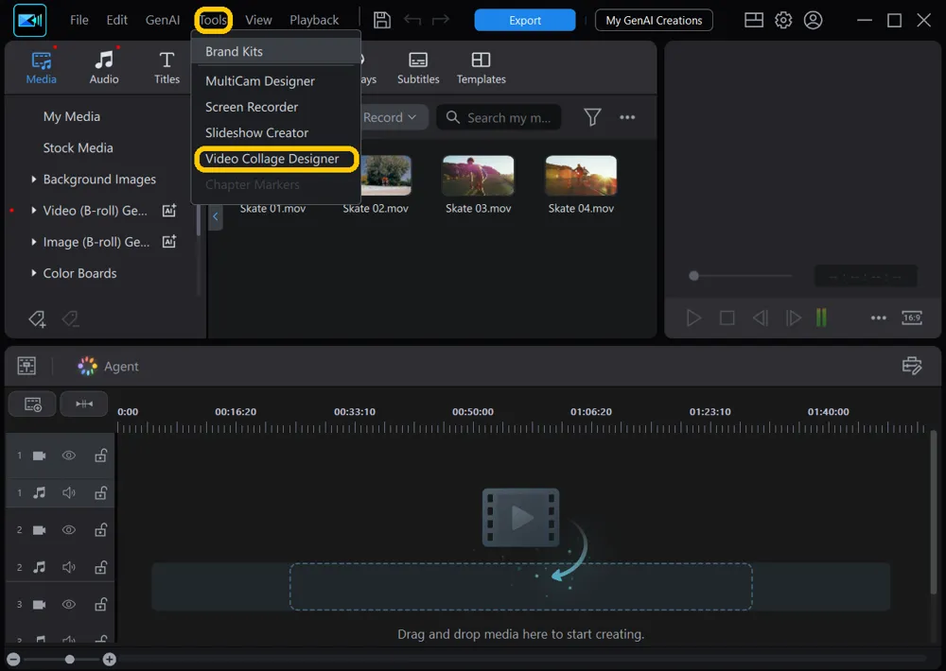946x671 pixels.
Task: Lock video track 2
Action: [101, 530]
